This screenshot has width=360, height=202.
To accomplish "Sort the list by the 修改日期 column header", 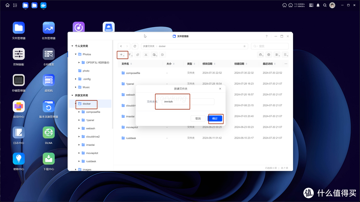I will point(209,64).
